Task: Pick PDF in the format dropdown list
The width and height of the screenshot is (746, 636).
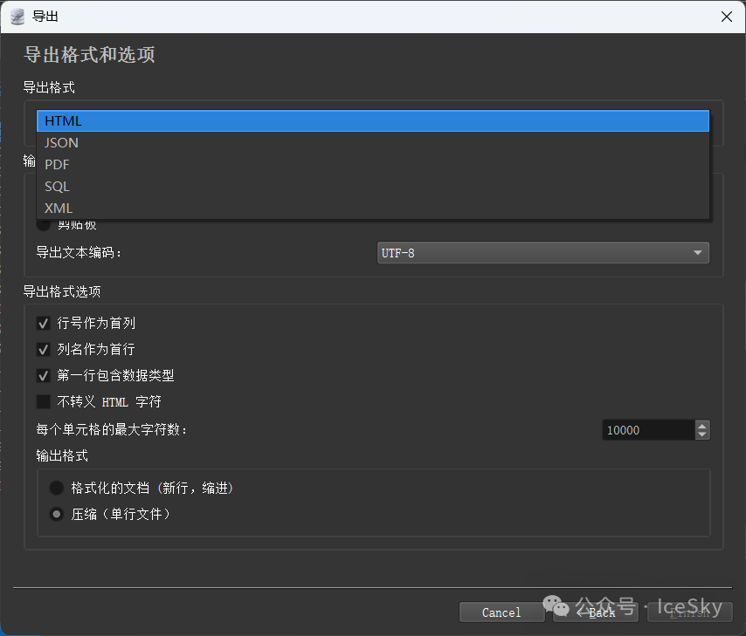Action: click(x=57, y=165)
